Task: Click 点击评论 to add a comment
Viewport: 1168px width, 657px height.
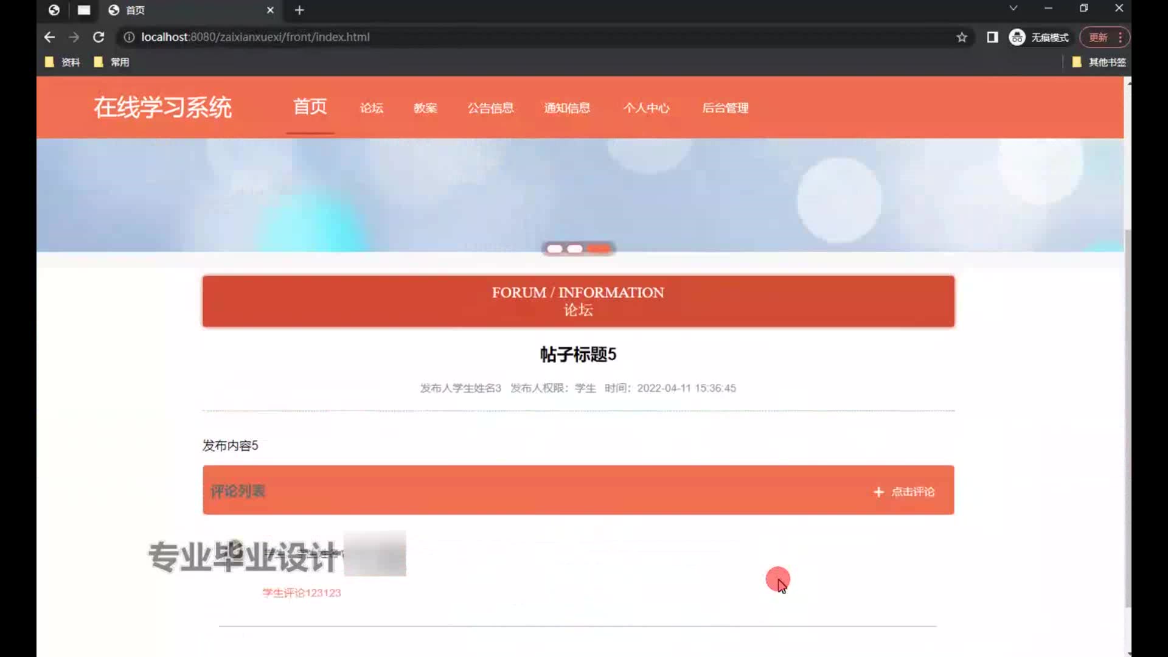Action: pyautogui.click(x=905, y=492)
